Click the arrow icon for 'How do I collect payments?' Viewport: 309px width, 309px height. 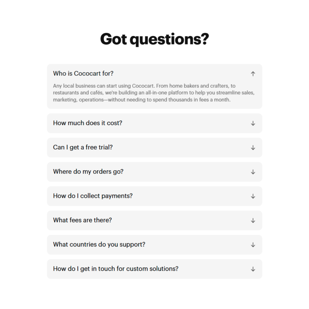253,196
